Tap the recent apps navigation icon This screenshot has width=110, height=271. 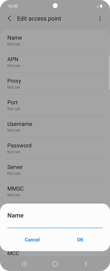pyautogui.click(x=24, y=264)
